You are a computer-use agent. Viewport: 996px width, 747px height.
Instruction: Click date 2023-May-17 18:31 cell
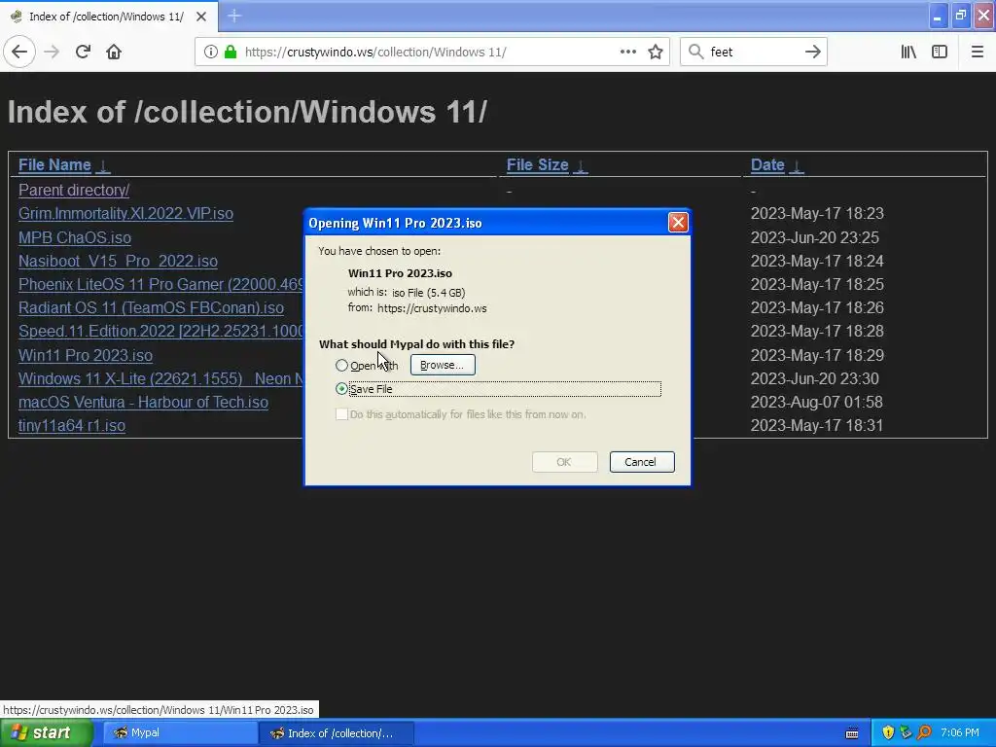(817, 426)
